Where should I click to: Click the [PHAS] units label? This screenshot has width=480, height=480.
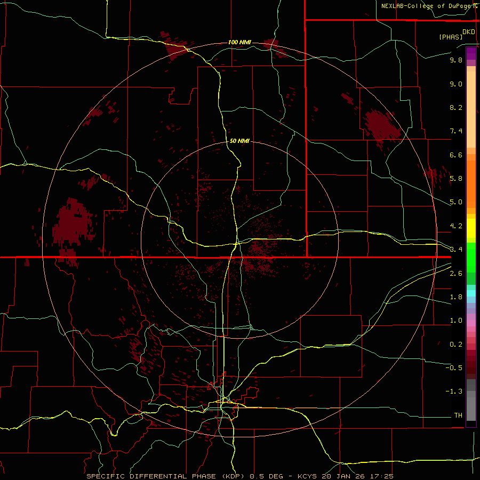(x=451, y=37)
